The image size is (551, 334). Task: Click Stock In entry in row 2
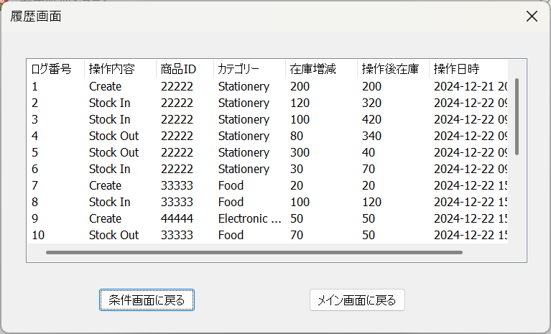(x=109, y=103)
